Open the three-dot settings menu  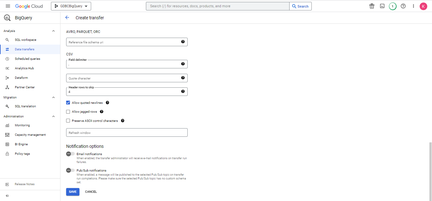[413, 6]
